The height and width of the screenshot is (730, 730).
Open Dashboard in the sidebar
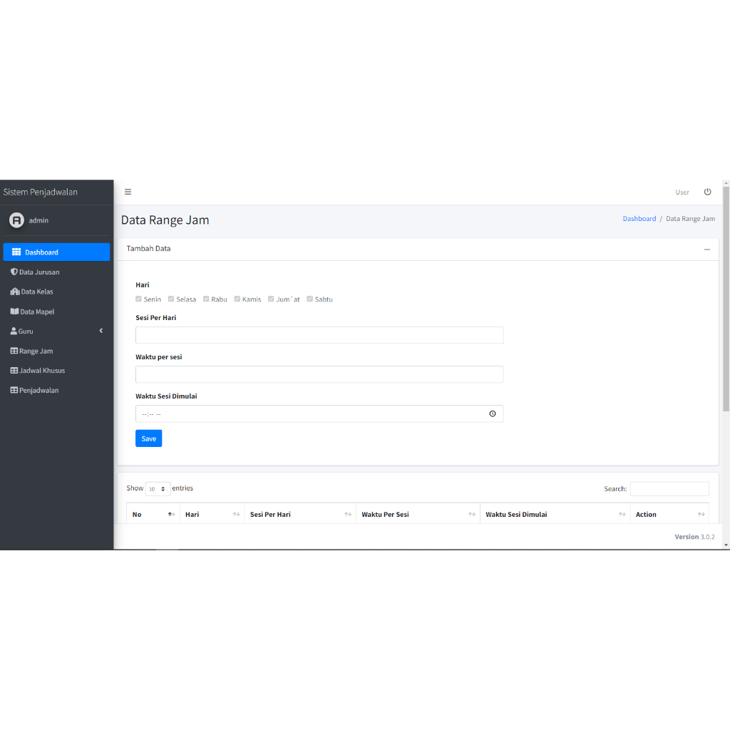[56, 252]
